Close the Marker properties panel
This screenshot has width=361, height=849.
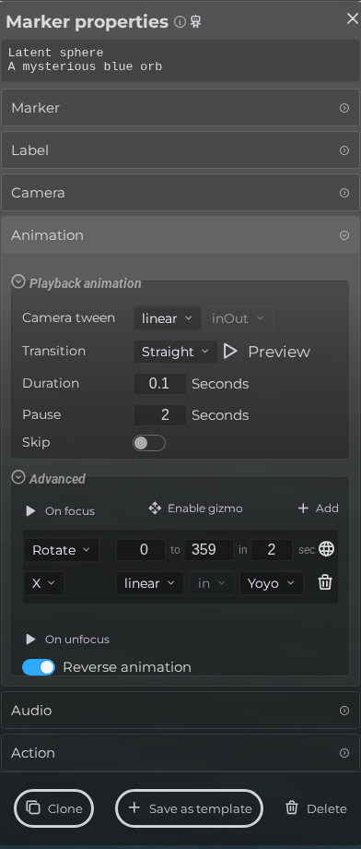tap(353, 18)
